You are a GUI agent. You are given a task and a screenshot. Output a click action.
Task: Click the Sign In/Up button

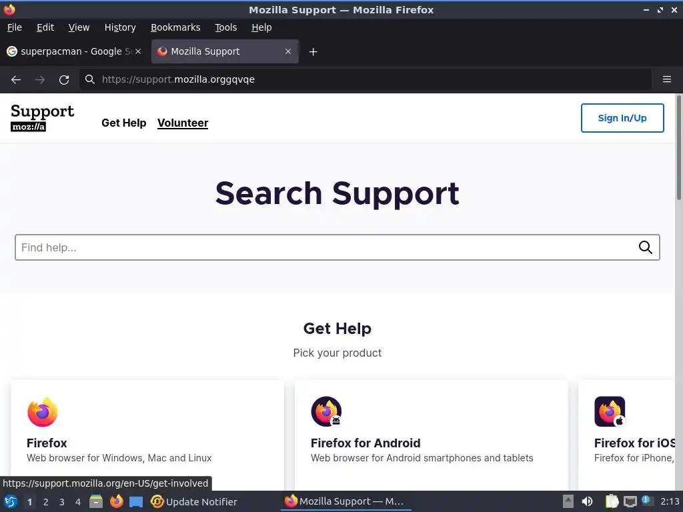pos(622,118)
